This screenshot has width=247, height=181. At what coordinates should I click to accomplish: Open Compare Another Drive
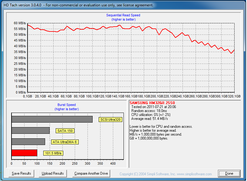[91, 173]
